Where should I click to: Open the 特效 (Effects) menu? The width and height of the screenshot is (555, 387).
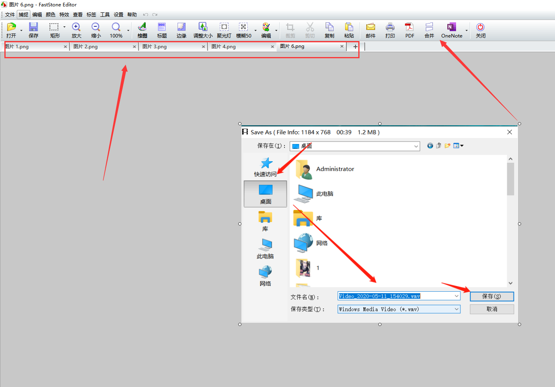(x=64, y=15)
